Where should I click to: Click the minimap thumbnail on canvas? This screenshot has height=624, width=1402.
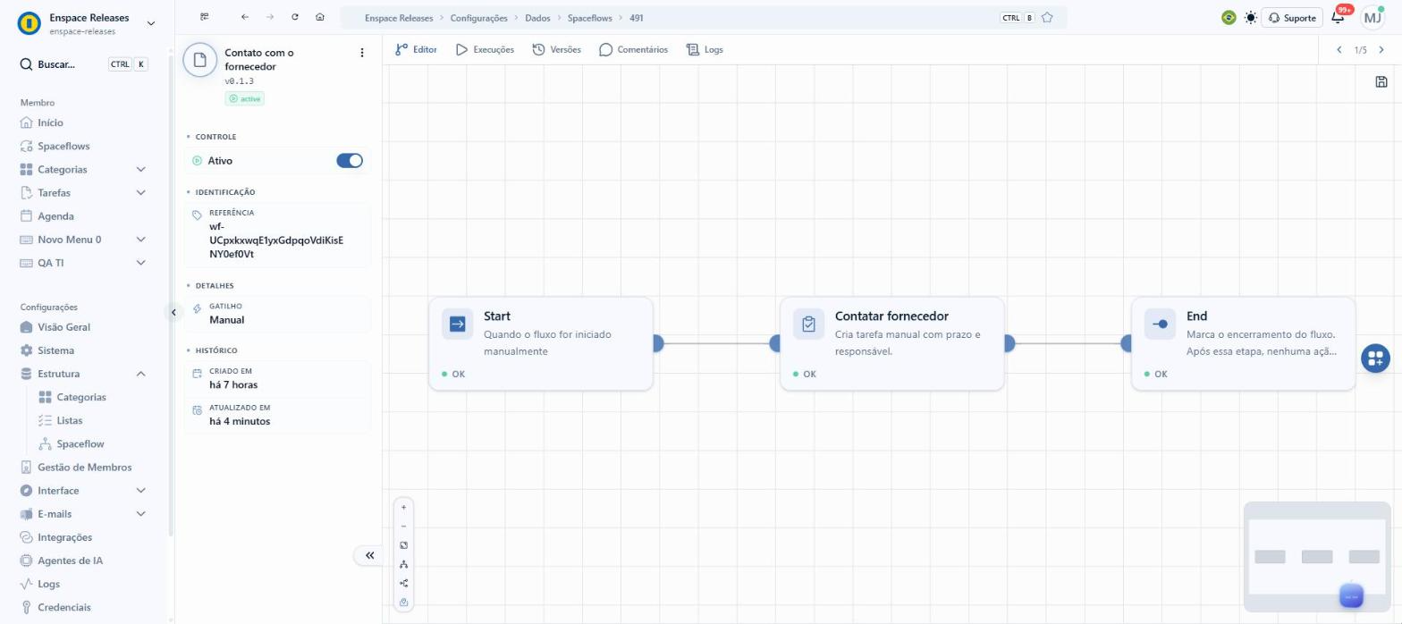click(x=1315, y=556)
